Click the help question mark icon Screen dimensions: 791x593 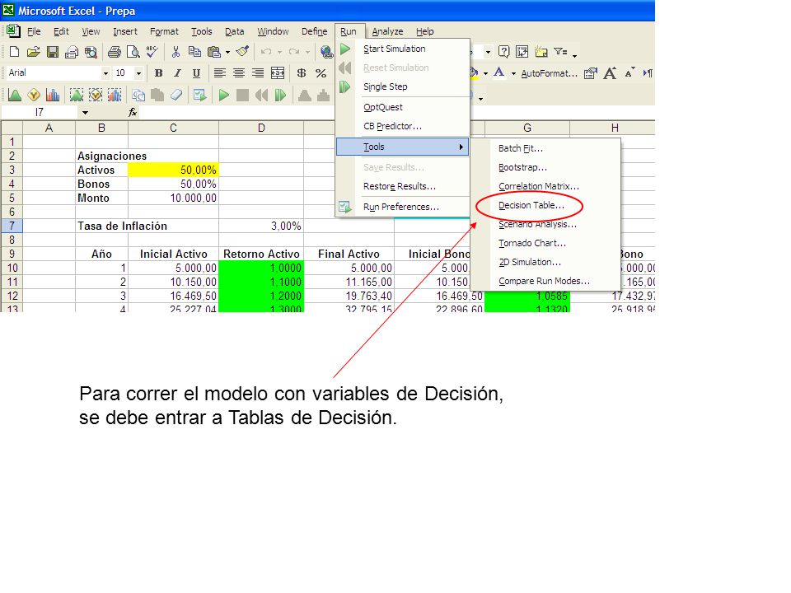click(x=503, y=51)
